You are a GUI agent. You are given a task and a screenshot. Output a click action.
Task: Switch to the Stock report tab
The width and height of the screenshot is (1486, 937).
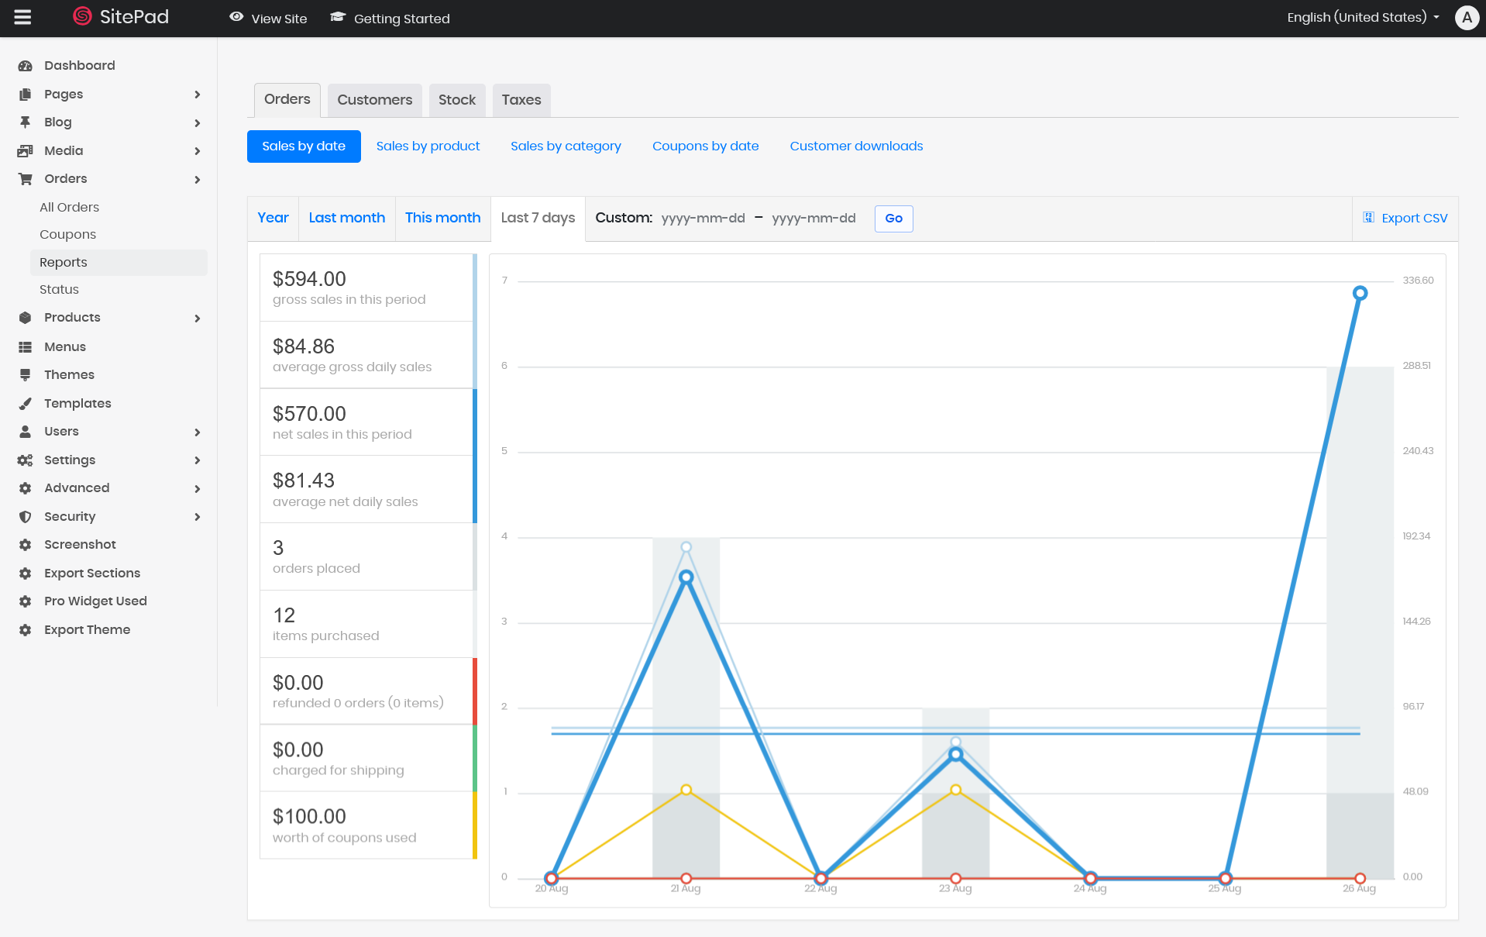coord(457,100)
